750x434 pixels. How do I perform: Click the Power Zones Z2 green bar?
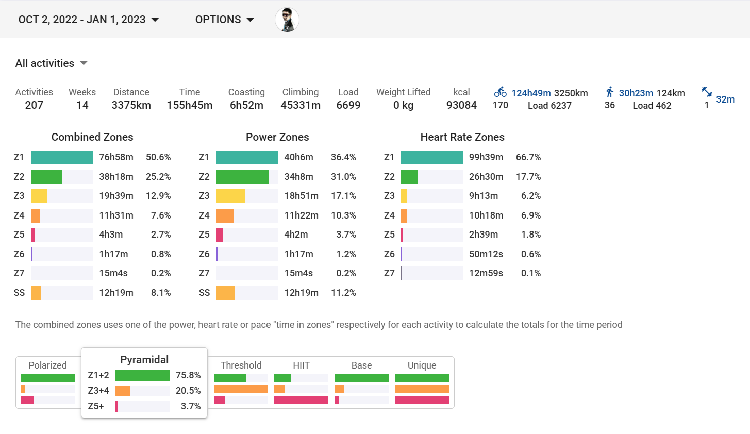(x=242, y=177)
